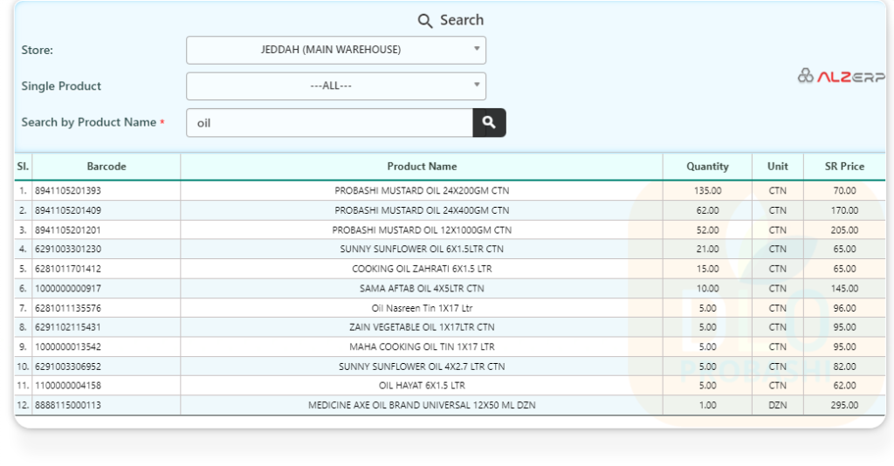Select COOKING OIL ZAHRATI 6X1.5 LTR
This screenshot has width=894, height=466.
point(422,269)
